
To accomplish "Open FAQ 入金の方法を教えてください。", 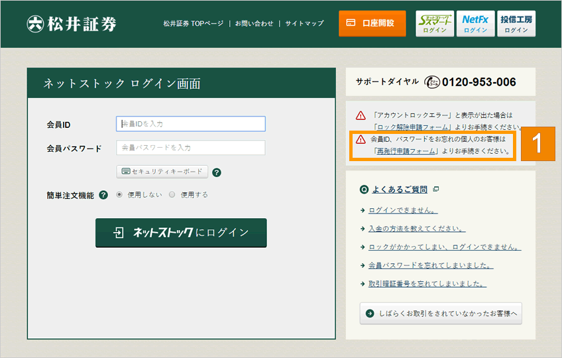I will tap(417, 229).
